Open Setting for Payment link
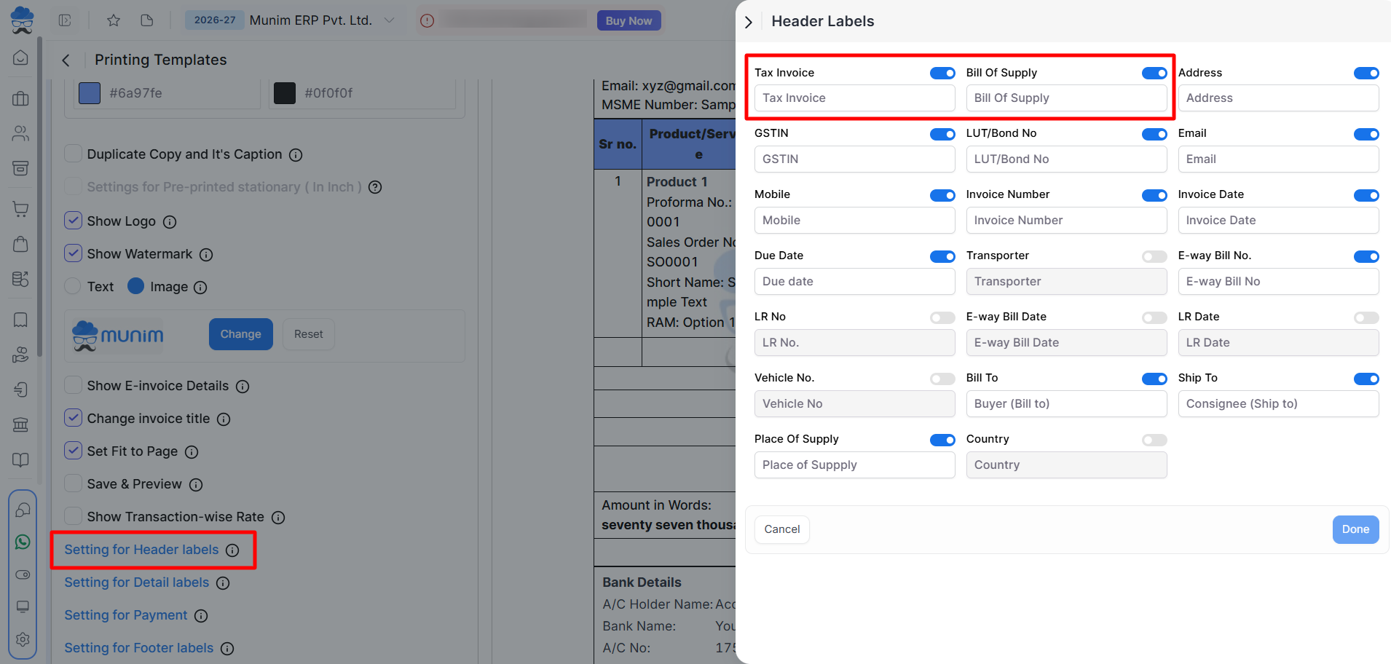 (125, 615)
